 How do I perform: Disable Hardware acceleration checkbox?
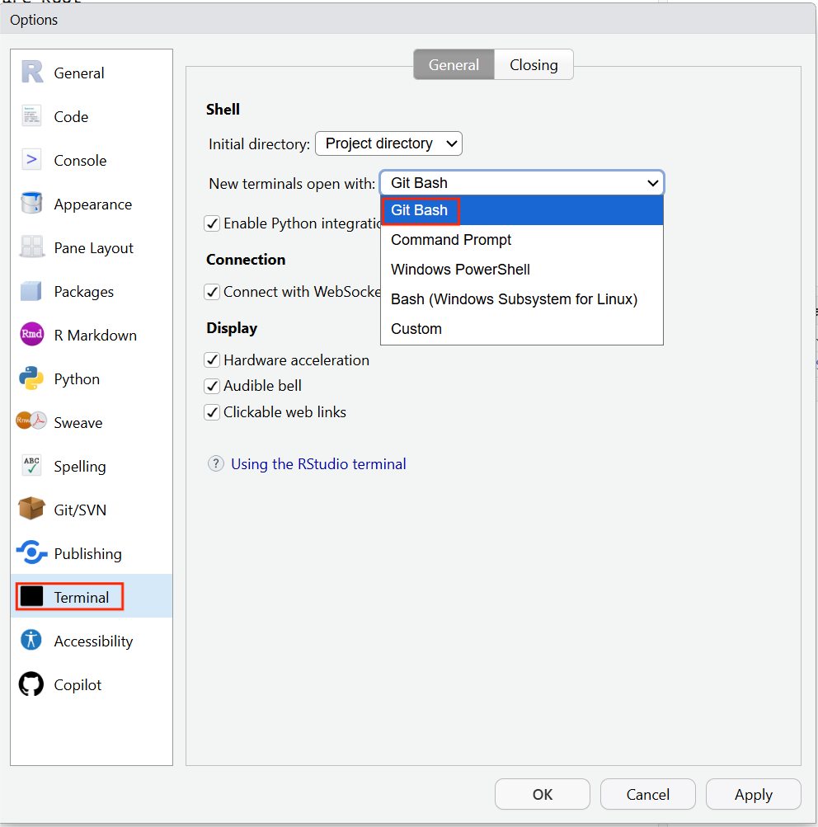click(212, 360)
